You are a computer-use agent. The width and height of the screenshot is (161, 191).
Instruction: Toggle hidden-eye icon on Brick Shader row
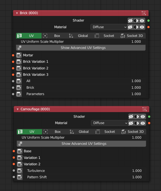(130, 20)
